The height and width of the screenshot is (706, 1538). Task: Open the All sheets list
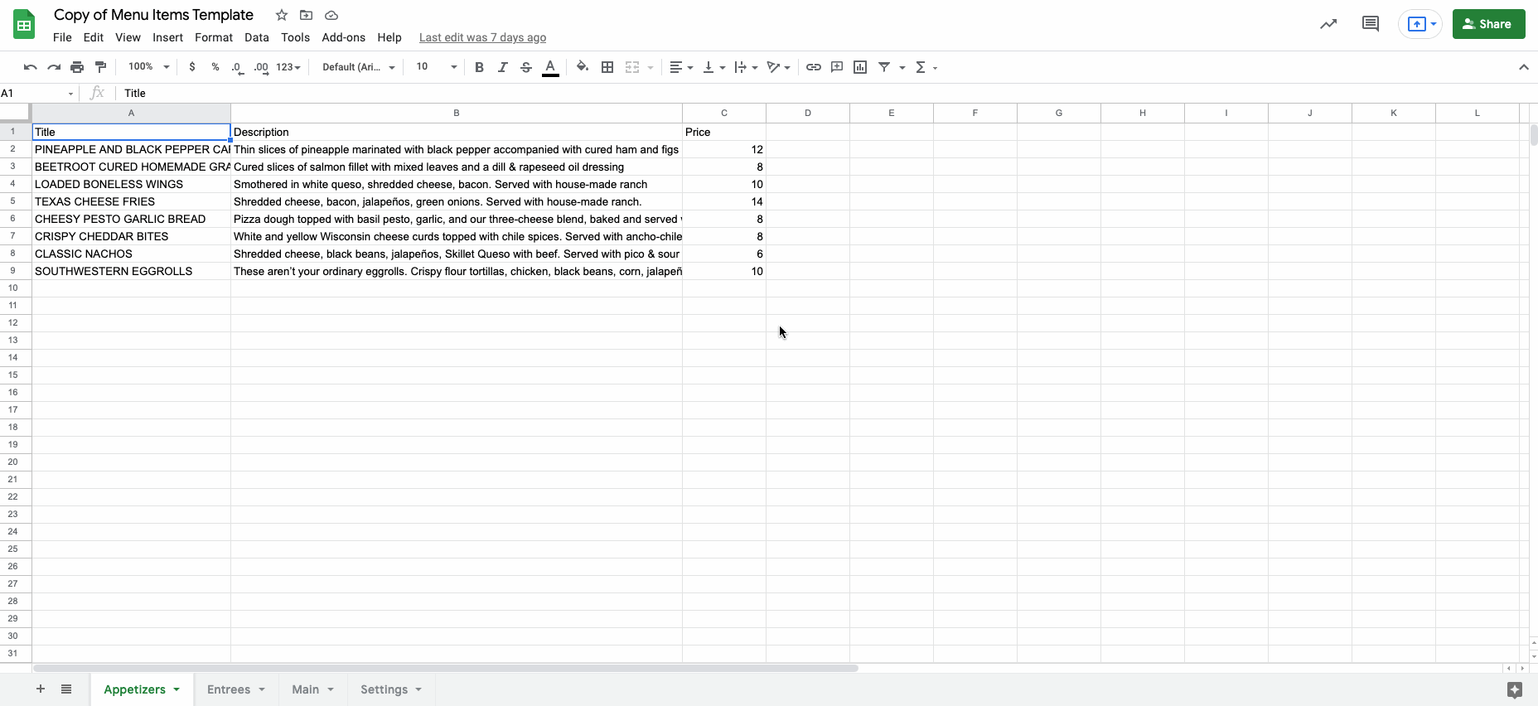click(x=66, y=689)
